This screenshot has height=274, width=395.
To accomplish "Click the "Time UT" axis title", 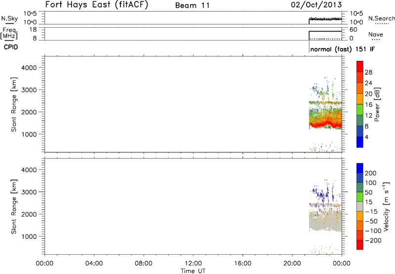I will [193, 271].
